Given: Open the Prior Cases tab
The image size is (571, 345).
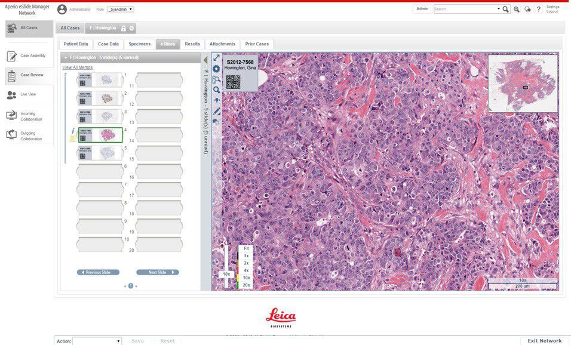Looking at the screenshot, I should coord(257,44).
